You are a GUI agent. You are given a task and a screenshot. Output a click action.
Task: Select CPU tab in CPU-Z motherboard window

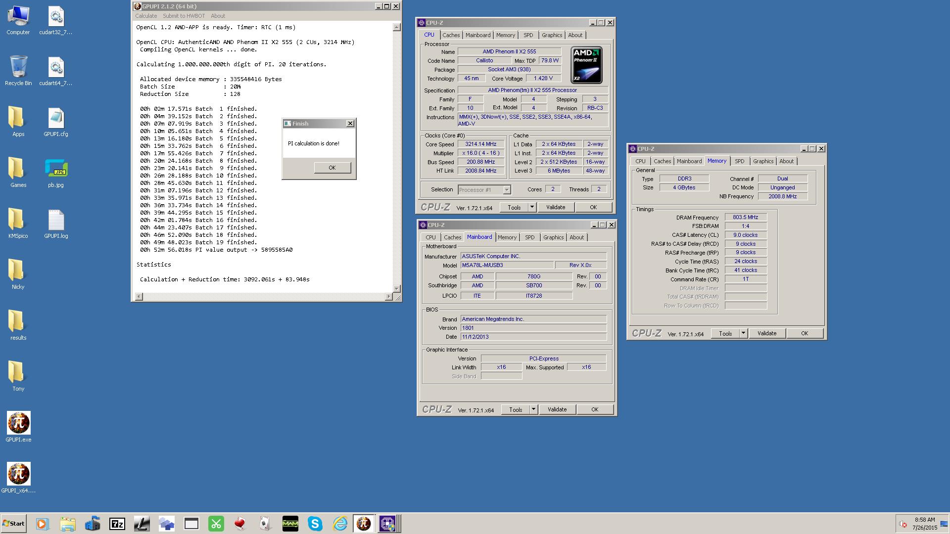430,237
